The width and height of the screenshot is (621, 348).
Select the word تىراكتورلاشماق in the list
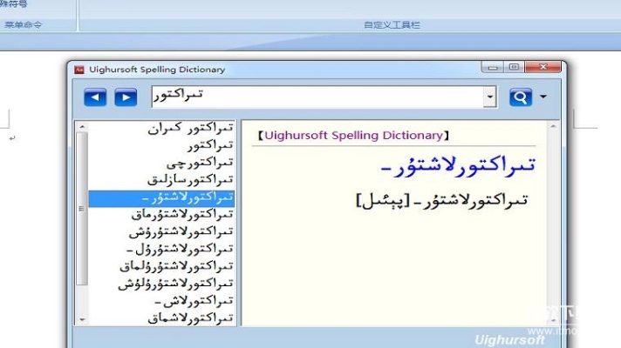pyautogui.click(x=190, y=318)
